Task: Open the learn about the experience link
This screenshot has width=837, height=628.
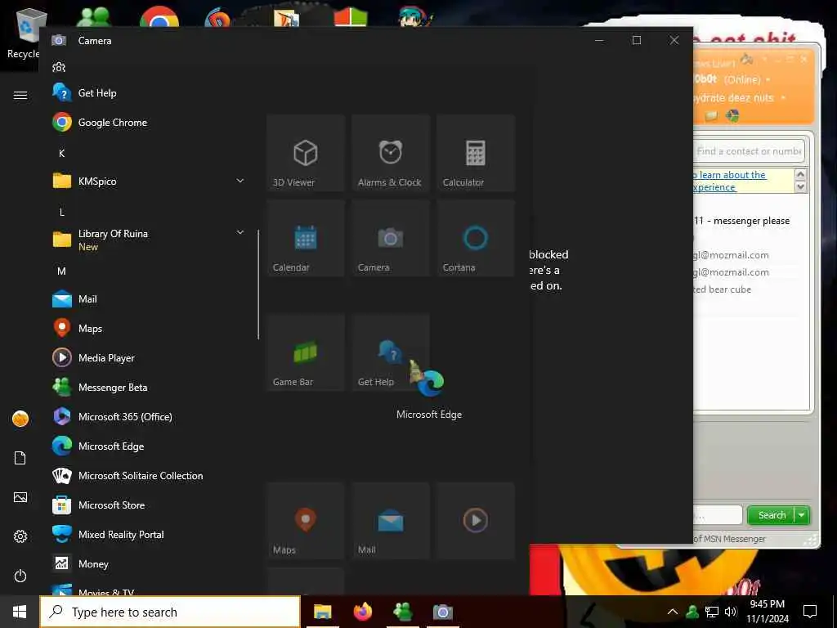Action: 730,181
